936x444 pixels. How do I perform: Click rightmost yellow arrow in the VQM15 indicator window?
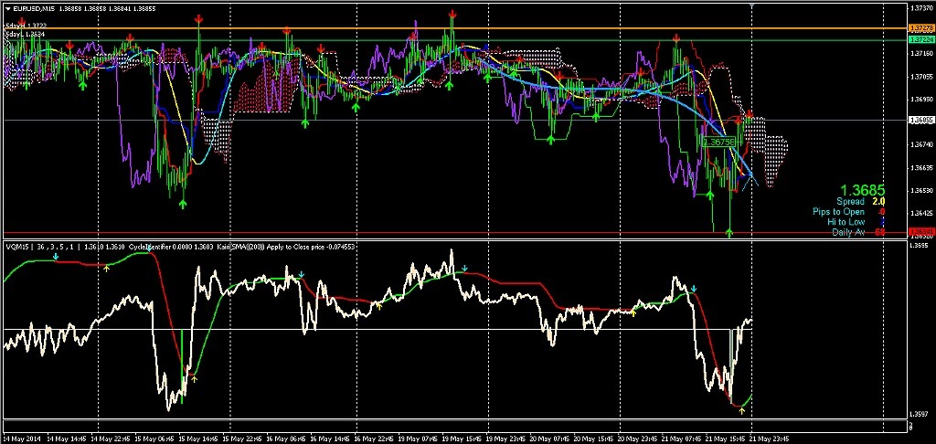click(x=741, y=411)
